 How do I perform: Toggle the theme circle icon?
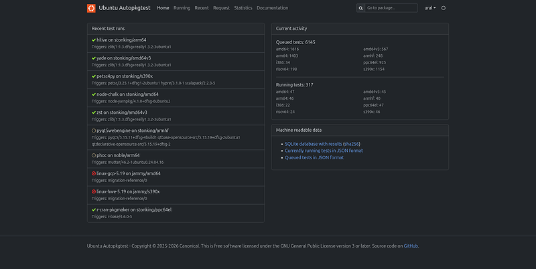click(444, 8)
